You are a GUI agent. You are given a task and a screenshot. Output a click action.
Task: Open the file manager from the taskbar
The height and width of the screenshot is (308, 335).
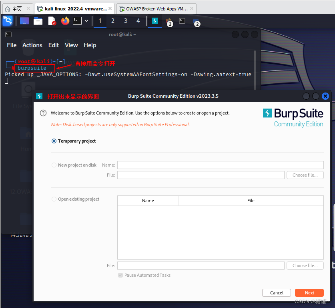38,21
